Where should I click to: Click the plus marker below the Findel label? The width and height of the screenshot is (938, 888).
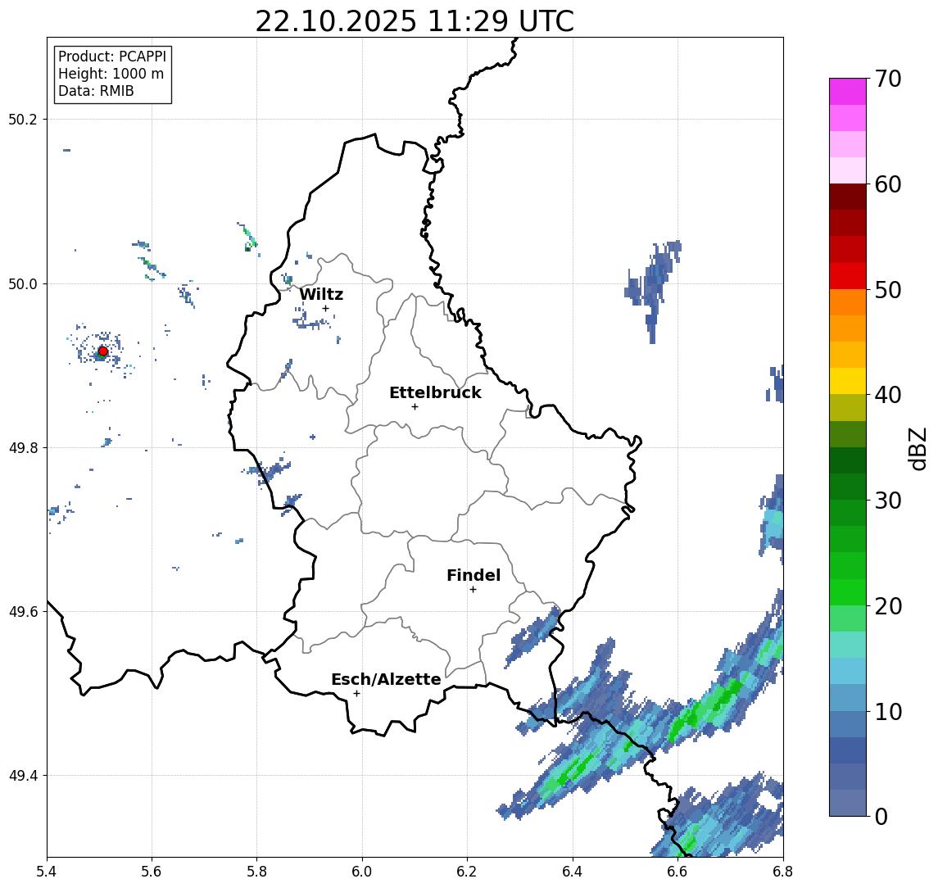click(x=473, y=590)
